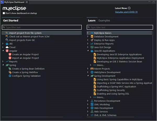157x121 pixels.
Task: Click the Latest News clock icon
Action: [x=129, y=8]
